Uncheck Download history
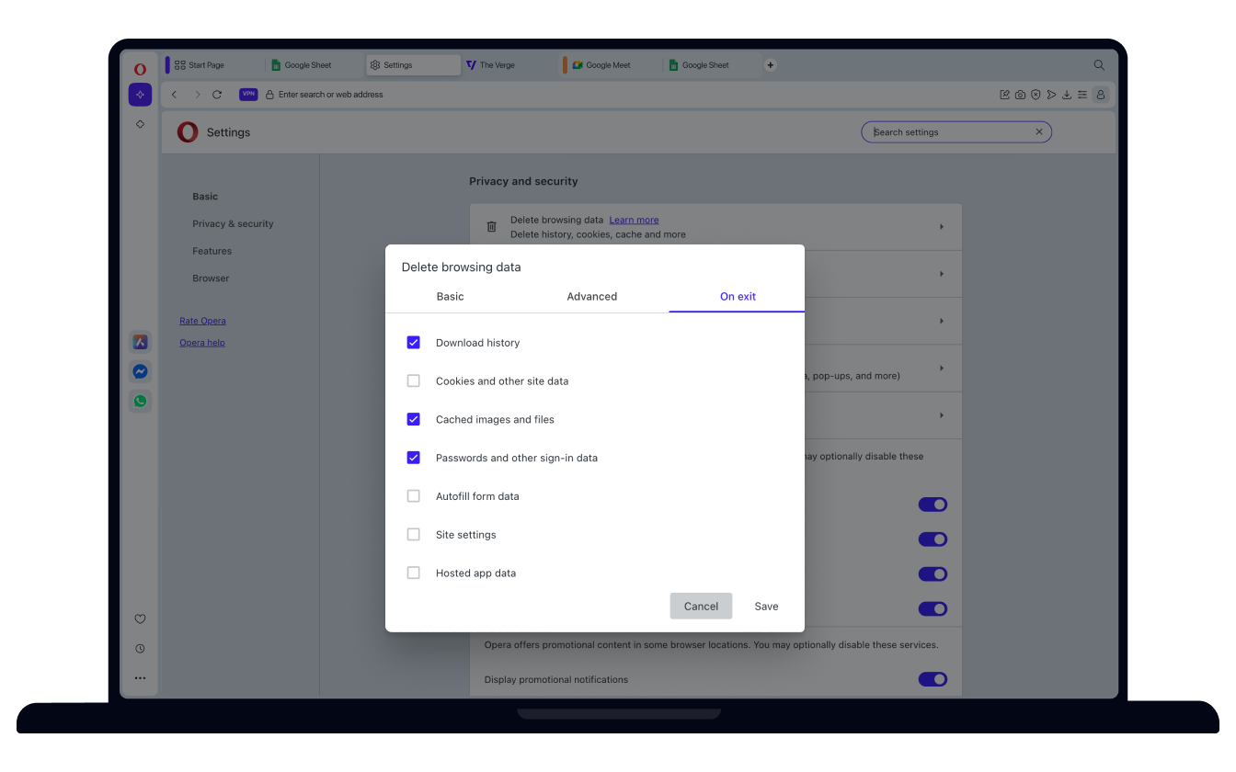This screenshot has width=1236, height=772. (x=413, y=342)
